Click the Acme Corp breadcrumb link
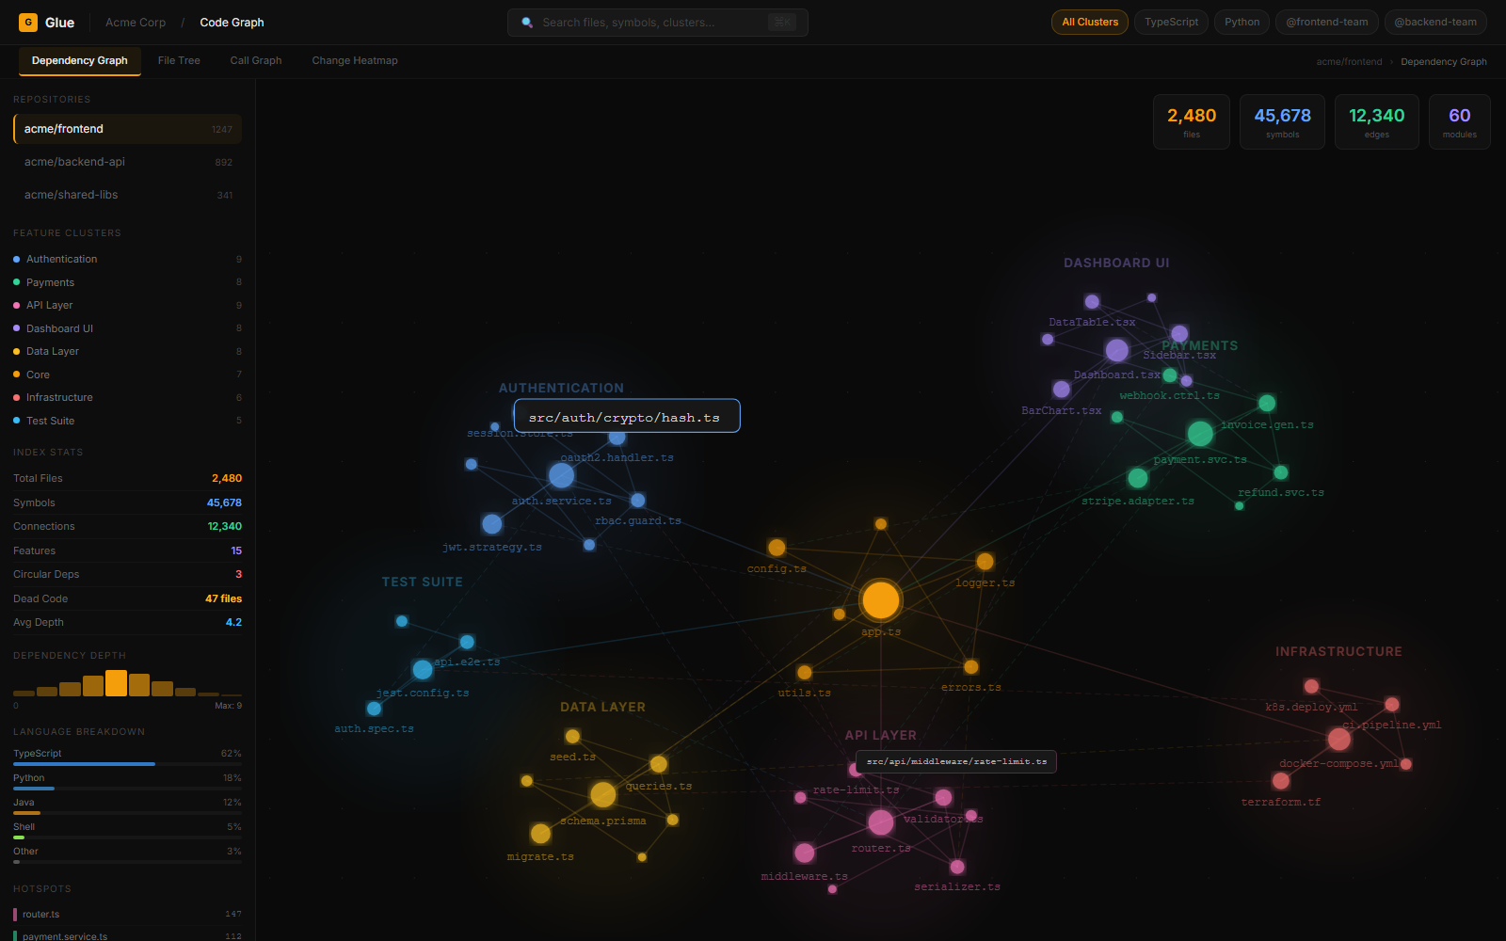Viewport: 1506px width, 941px height. click(136, 23)
